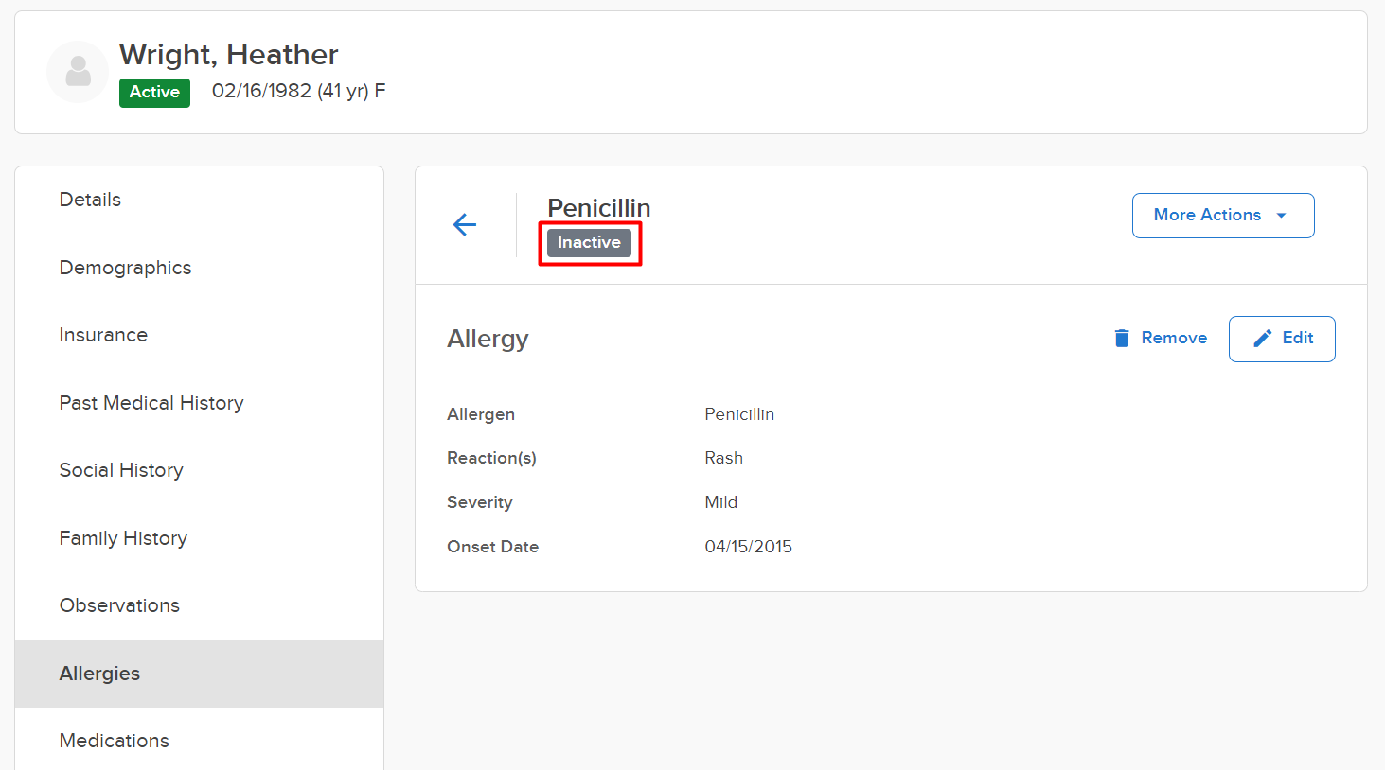Open Medications from sidebar
This screenshot has height=770, width=1385.
click(114, 741)
